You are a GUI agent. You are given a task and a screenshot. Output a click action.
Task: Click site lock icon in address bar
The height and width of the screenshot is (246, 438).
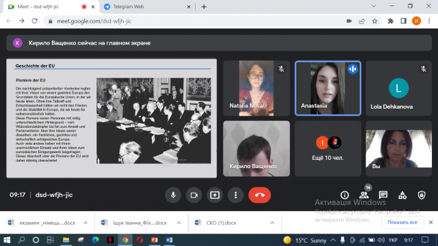coord(51,21)
